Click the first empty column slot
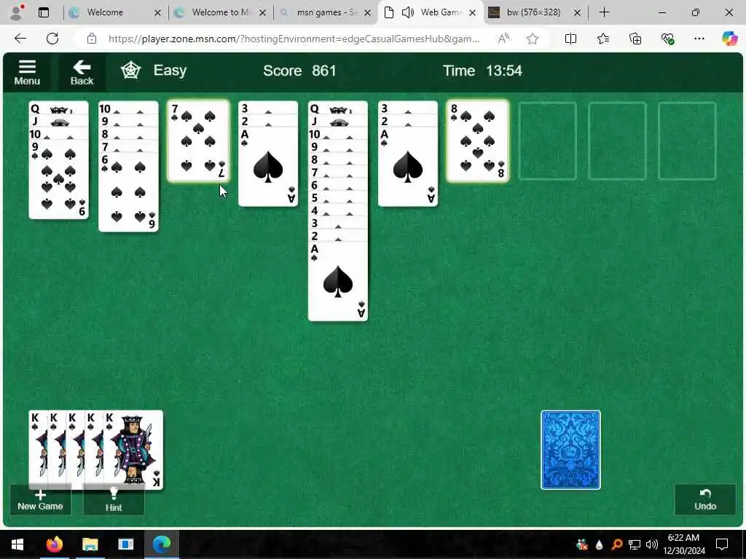746x559 pixels. pyautogui.click(x=547, y=141)
